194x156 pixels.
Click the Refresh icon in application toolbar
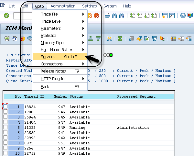(x=15, y=39)
